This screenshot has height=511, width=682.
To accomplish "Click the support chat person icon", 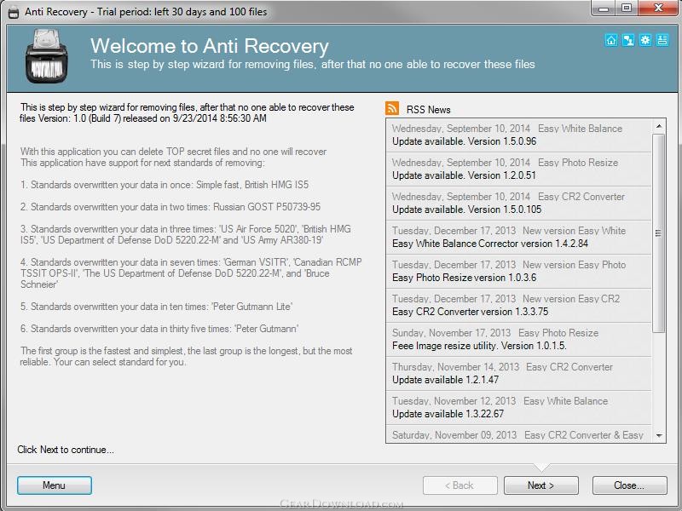I will point(628,40).
